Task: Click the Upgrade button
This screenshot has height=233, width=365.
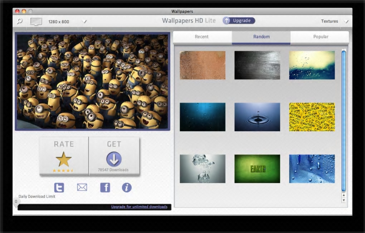Action: [x=239, y=20]
